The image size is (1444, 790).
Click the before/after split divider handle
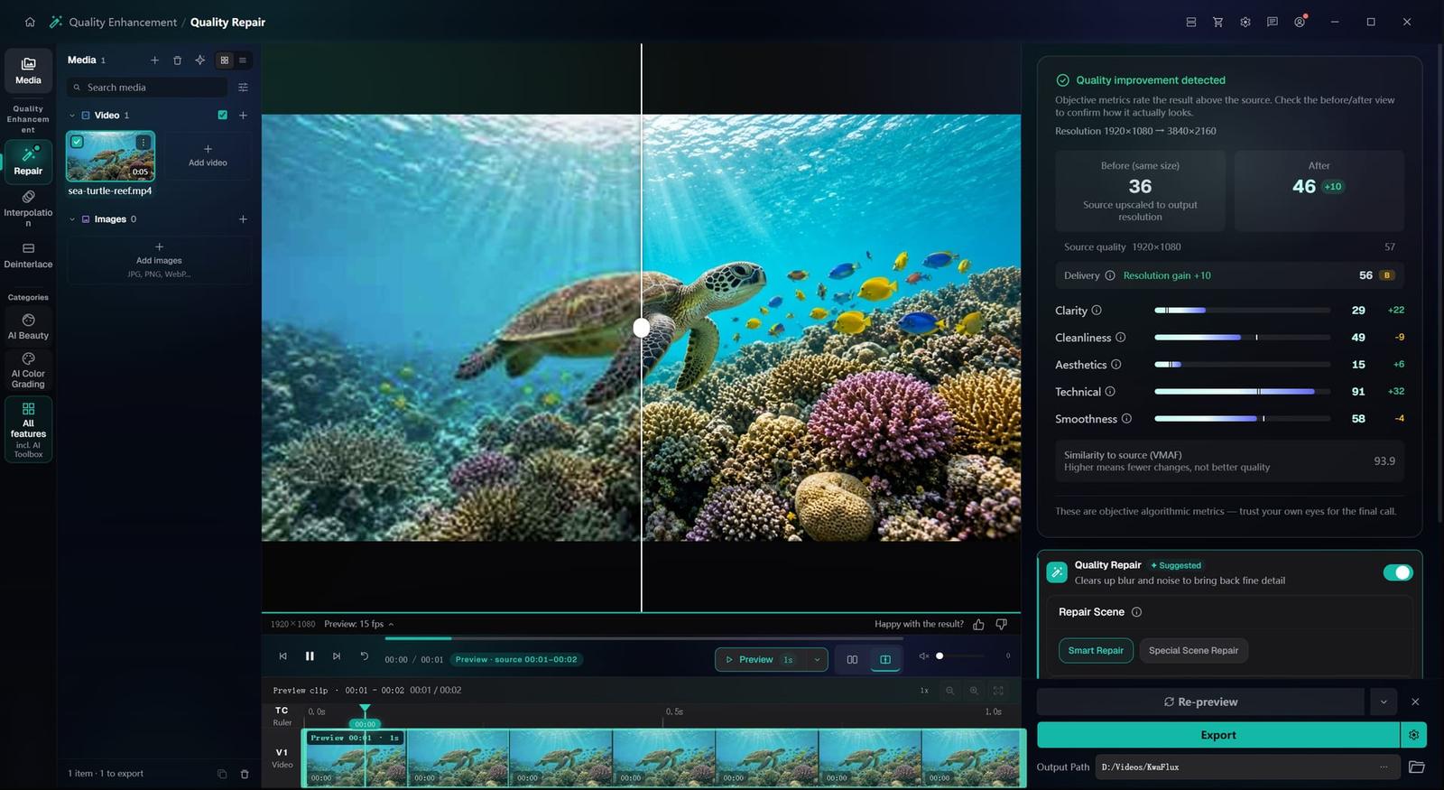(642, 328)
